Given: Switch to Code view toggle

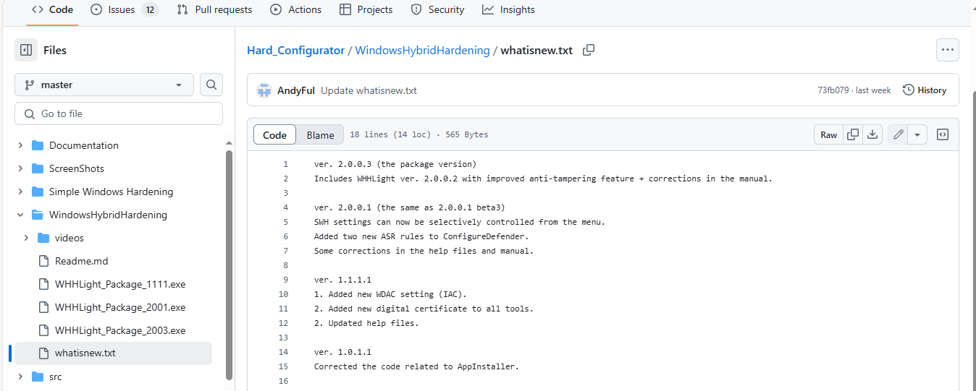Looking at the screenshot, I should (x=275, y=135).
